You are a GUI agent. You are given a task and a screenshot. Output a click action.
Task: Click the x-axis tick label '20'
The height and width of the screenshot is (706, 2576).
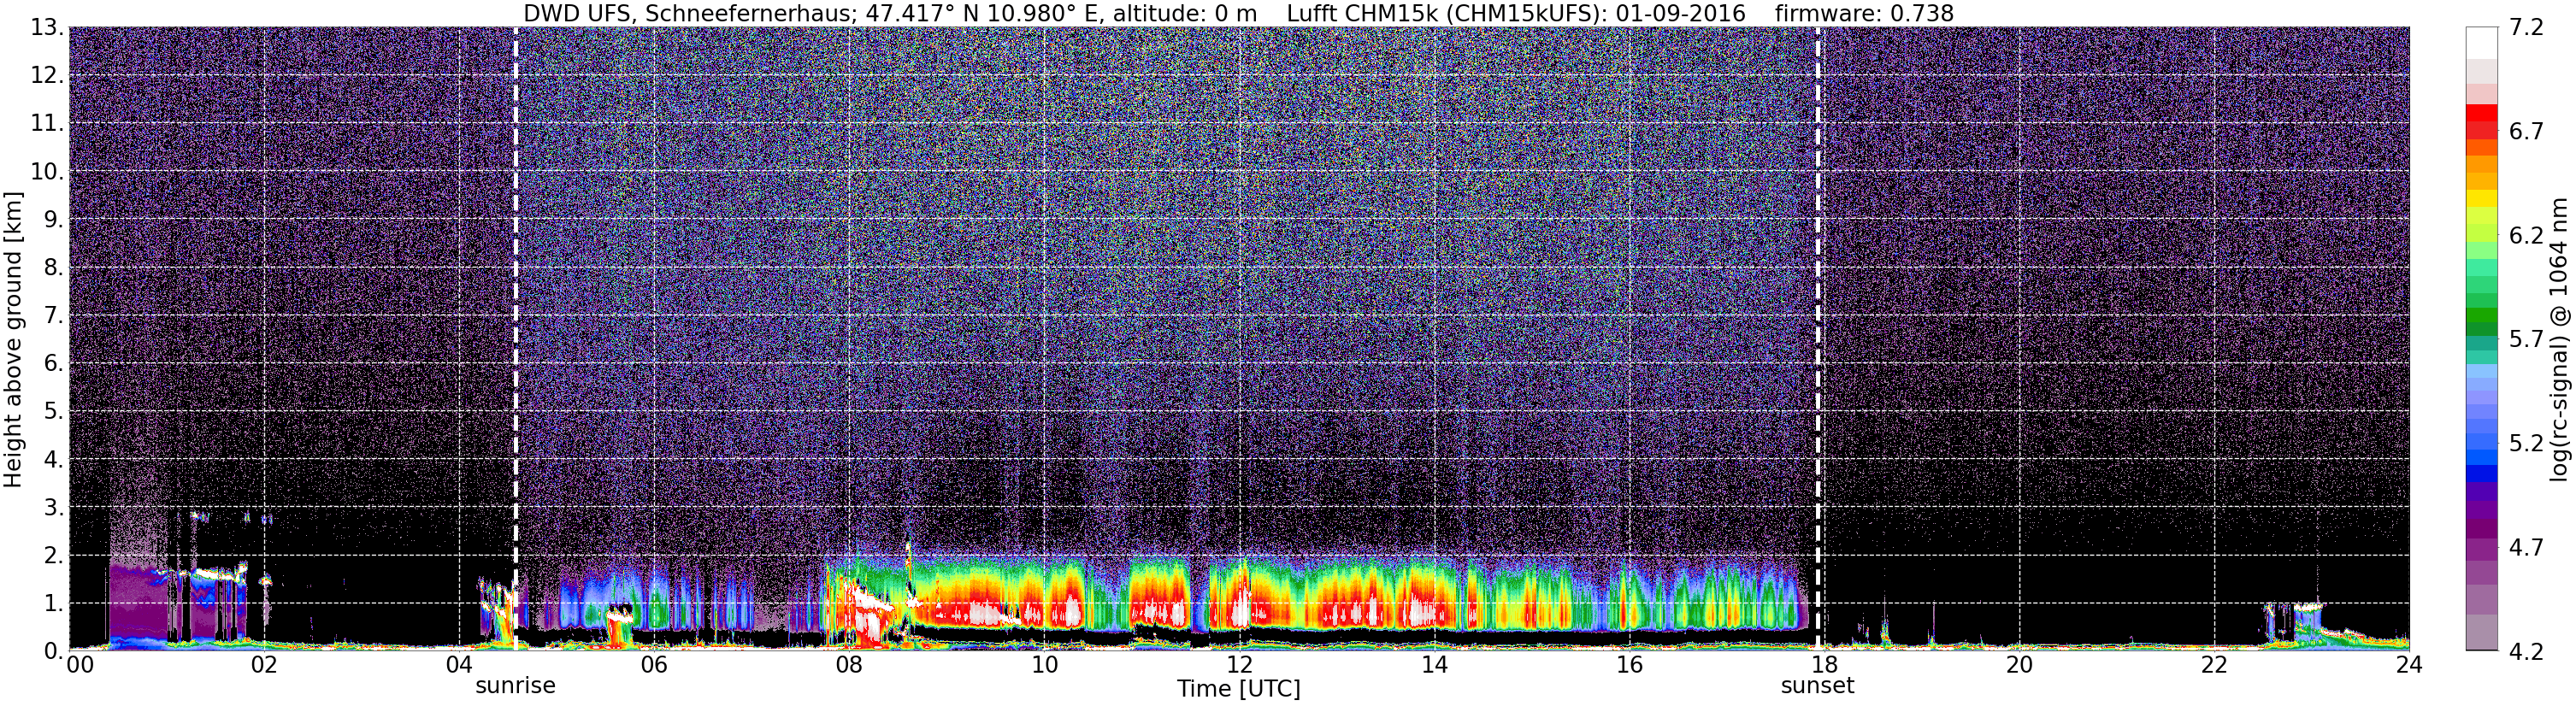point(2019,665)
